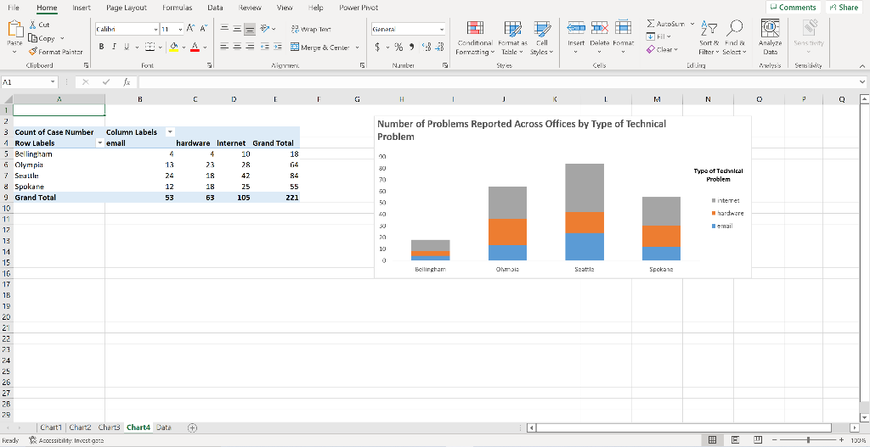Expand the Name Box dropdown
This screenshot has width=870, height=447.
54,82
